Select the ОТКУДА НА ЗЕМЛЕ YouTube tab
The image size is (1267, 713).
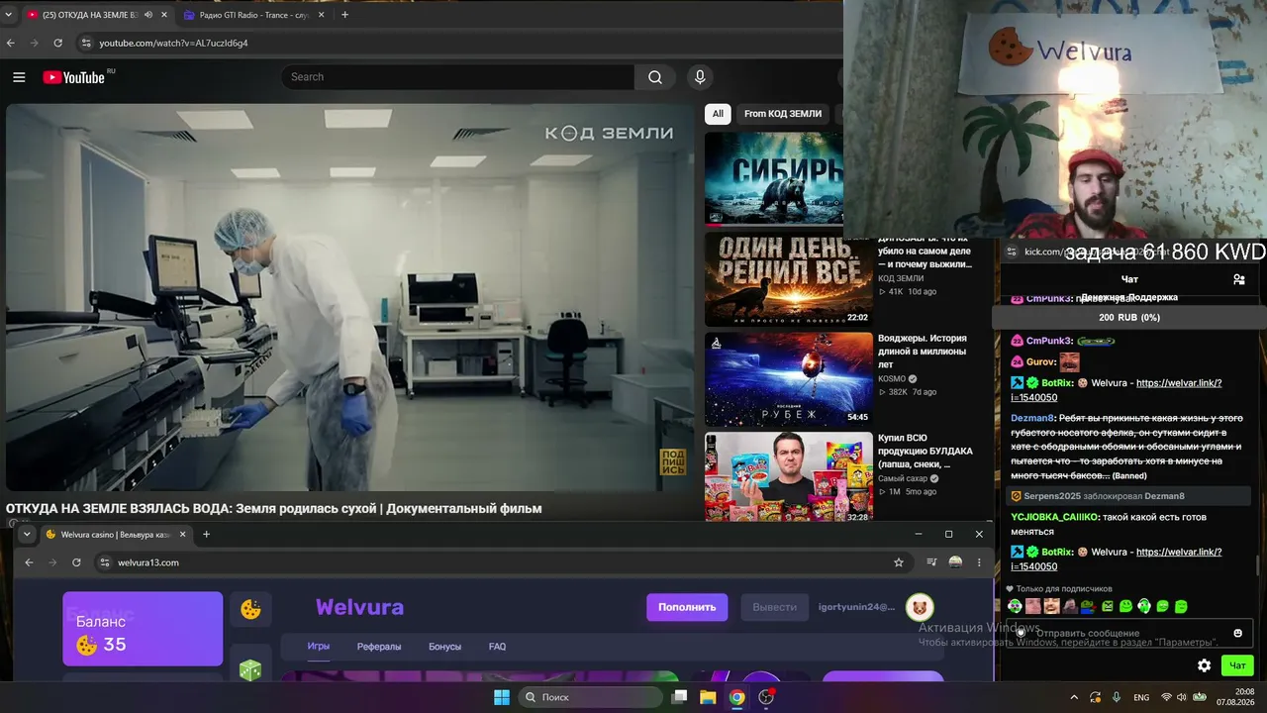point(96,15)
